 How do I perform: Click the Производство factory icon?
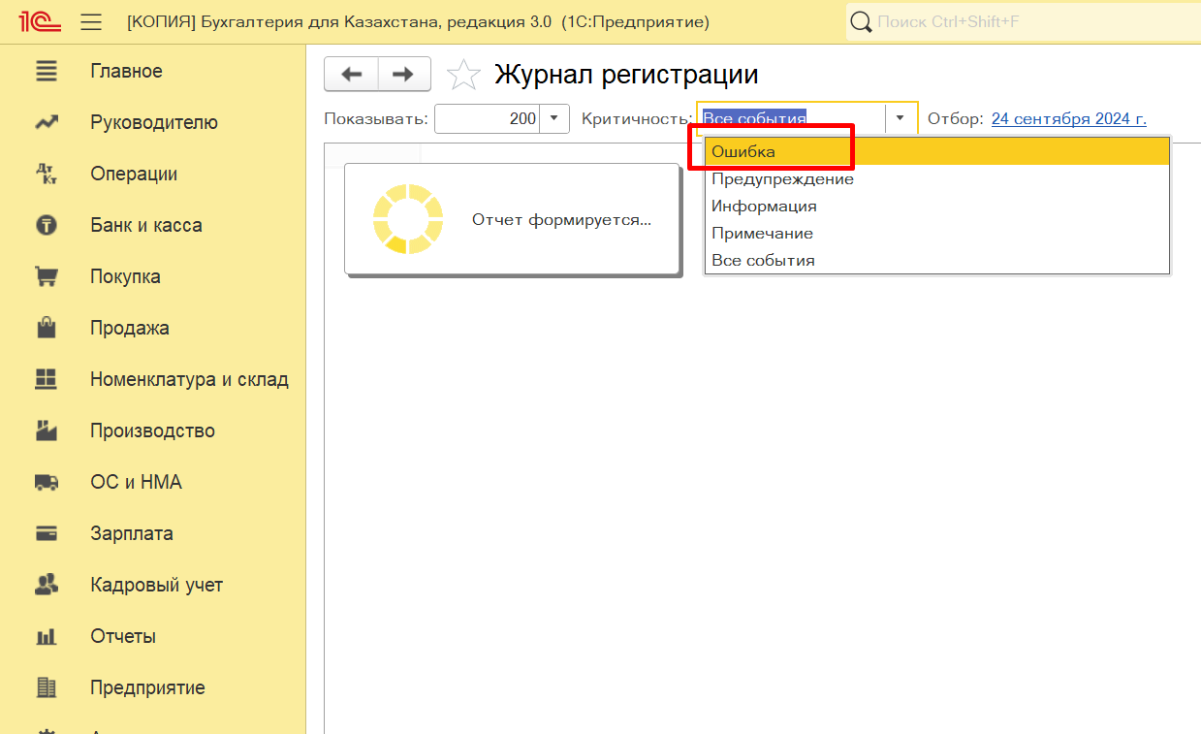pyautogui.click(x=46, y=431)
